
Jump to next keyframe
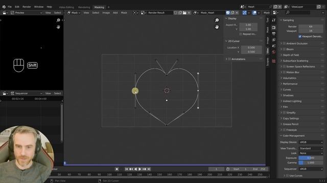[x=144, y=169]
